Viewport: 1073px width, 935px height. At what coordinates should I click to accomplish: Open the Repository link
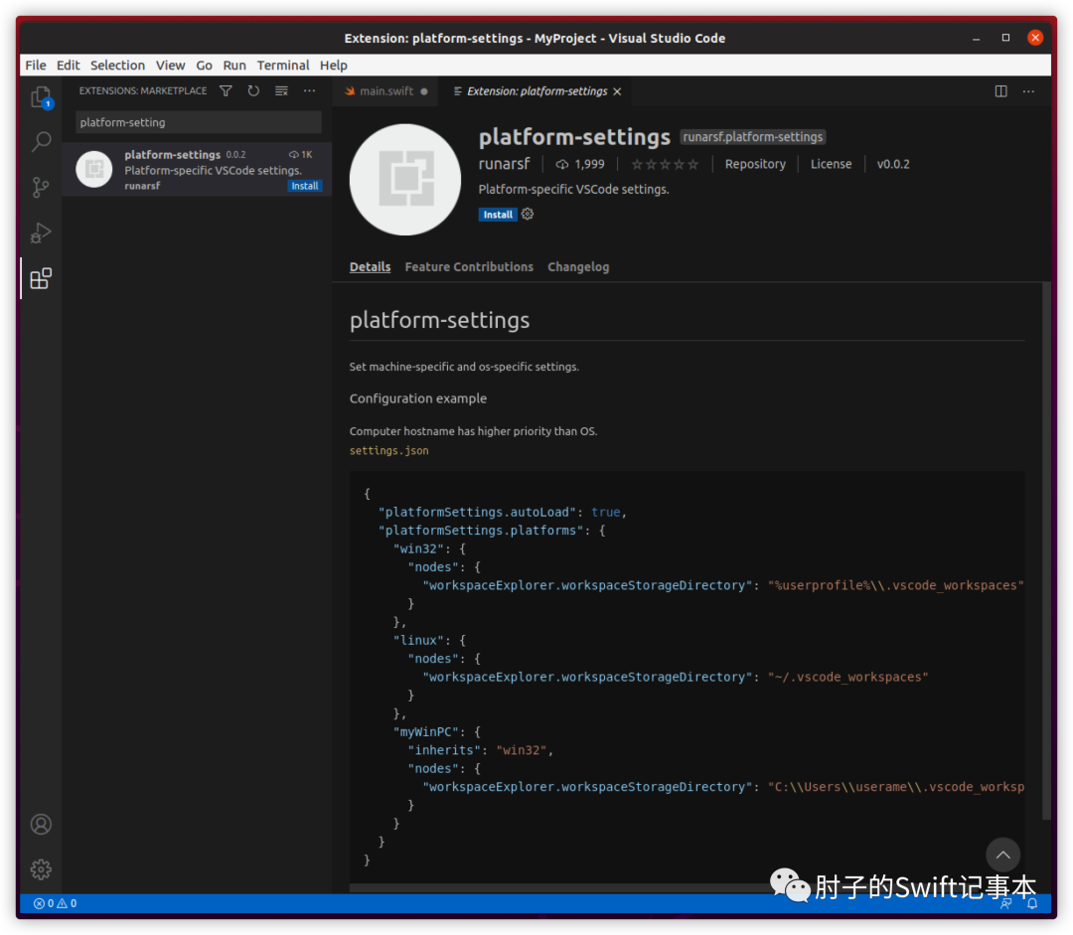755,164
